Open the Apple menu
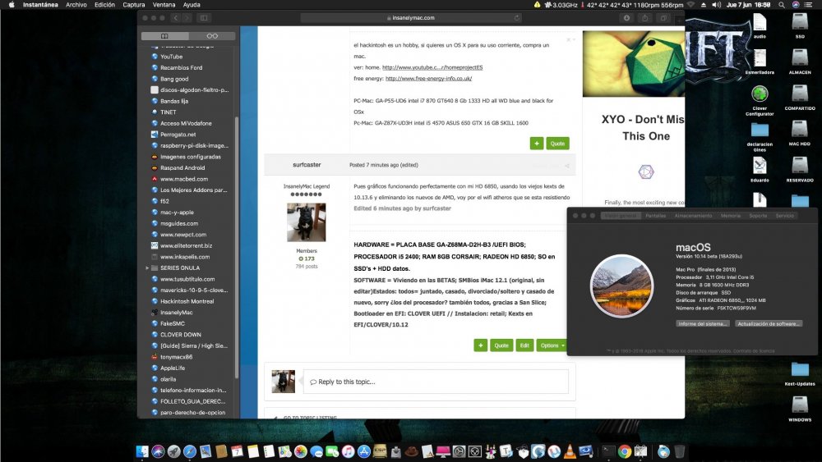Screen dimensions: 822x462 (11, 5)
